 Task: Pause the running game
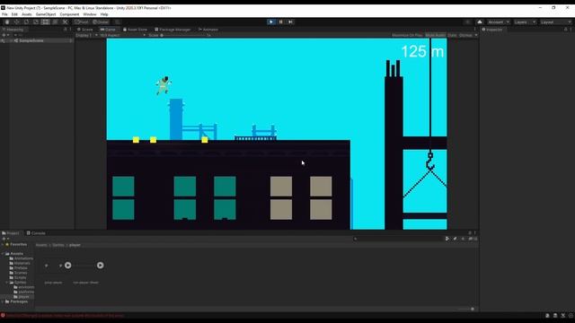click(x=280, y=22)
